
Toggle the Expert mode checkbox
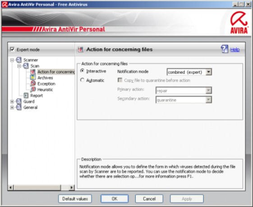tap(12, 49)
